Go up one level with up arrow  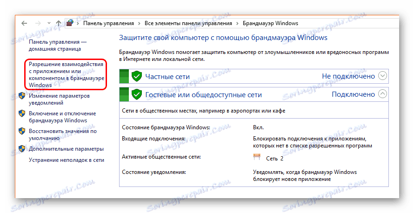pyautogui.click(x=59, y=23)
